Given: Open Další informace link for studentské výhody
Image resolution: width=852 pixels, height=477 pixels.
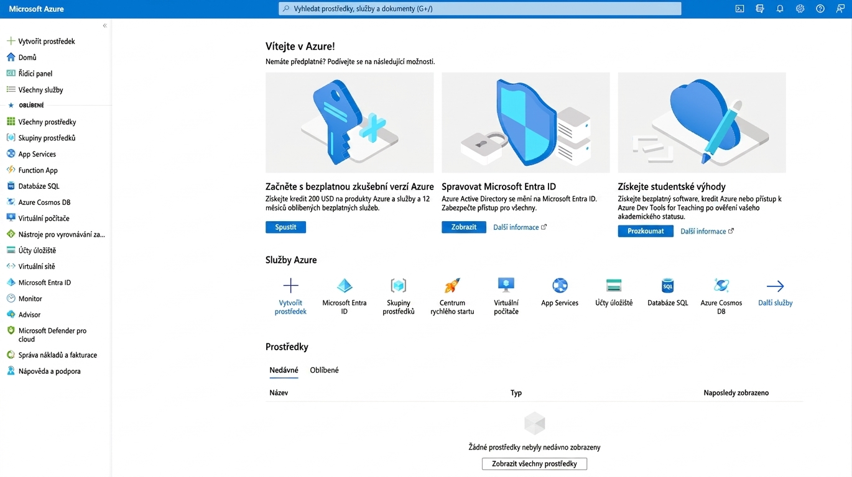Looking at the screenshot, I should (707, 231).
